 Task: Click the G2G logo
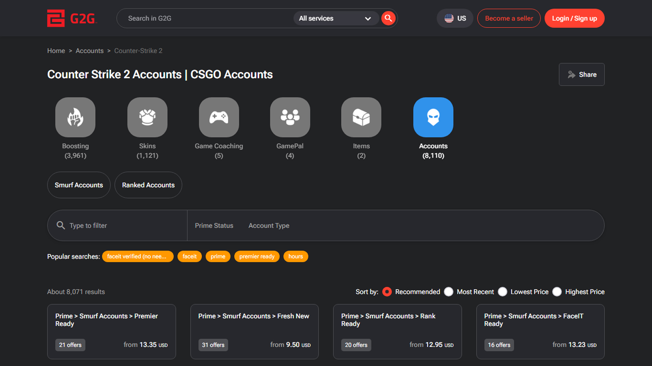click(x=72, y=18)
